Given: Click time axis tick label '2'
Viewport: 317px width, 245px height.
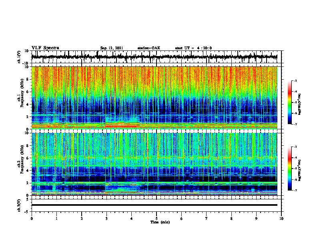Looking at the screenshot, I should point(82,219).
